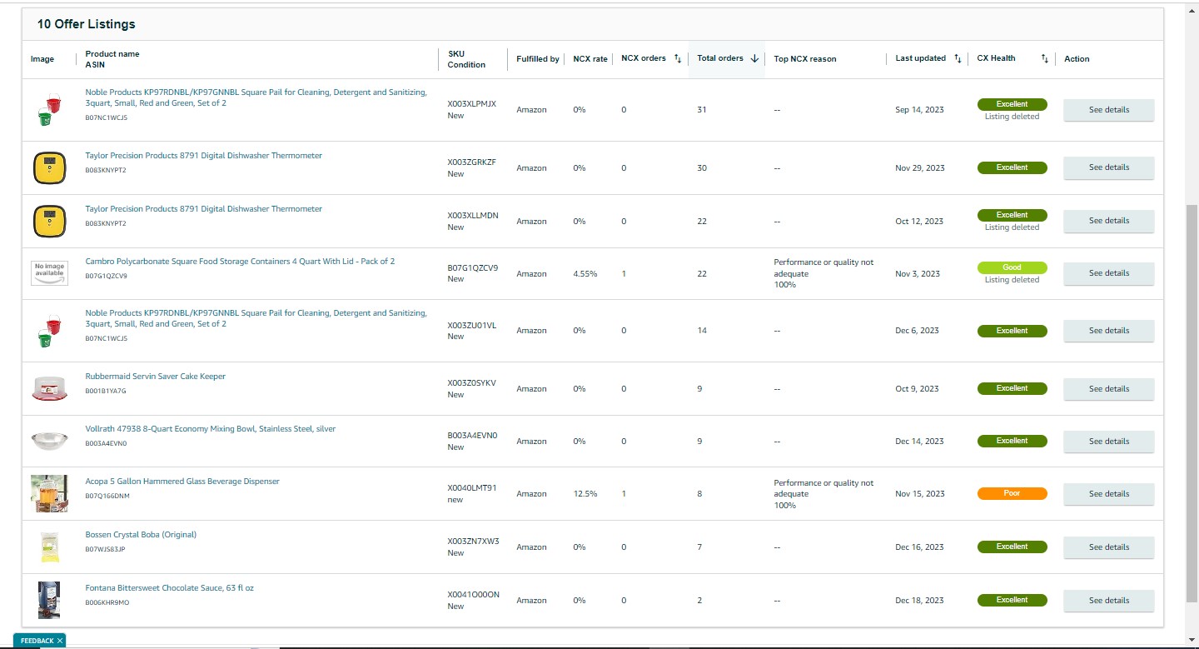See details for the Cambro Food Storage Containers
1199x649 pixels.
[x=1109, y=273]
